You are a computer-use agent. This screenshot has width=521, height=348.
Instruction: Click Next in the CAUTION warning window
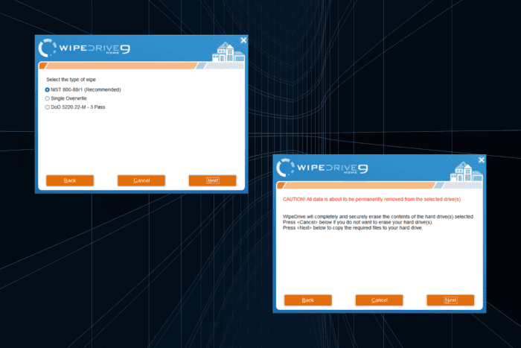tap(450, 300)
